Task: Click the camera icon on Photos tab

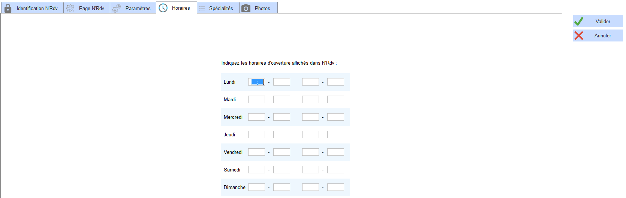Action: [x=246, y=8]
